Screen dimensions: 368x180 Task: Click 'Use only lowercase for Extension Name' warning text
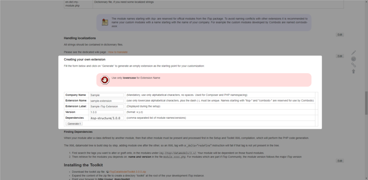click(136, 78)
